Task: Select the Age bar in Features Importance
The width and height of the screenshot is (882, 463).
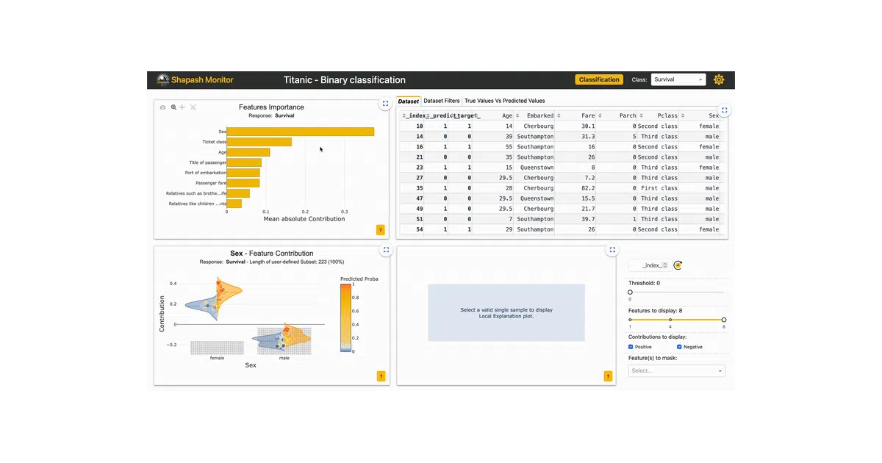Action: pyautogui.click(x=248, y=152)
